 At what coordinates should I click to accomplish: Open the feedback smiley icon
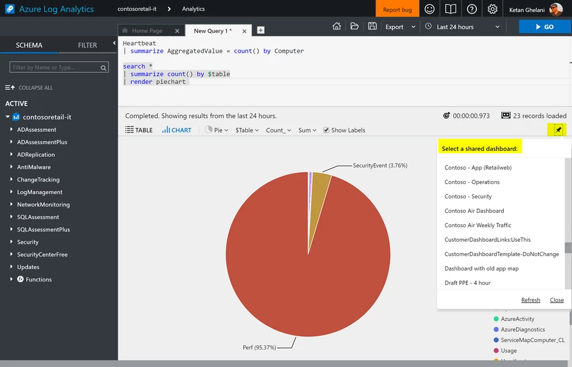(430, 9)
